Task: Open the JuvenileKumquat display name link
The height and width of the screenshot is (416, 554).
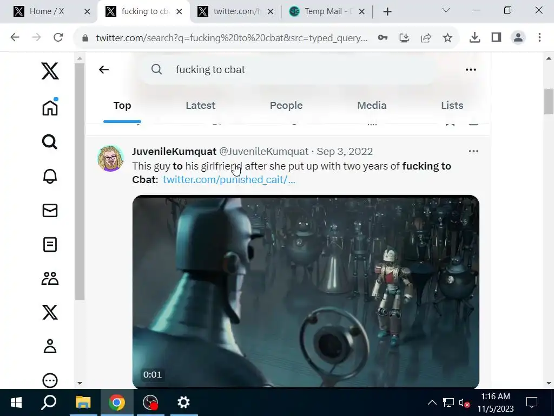Action: click(174, 152)
